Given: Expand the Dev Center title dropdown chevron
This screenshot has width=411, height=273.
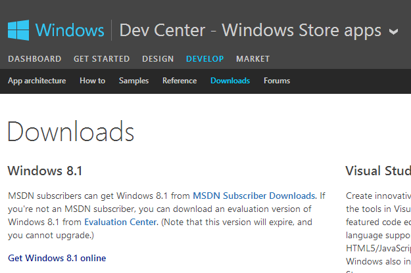Looking at the screenshot, I should [394, 31].
